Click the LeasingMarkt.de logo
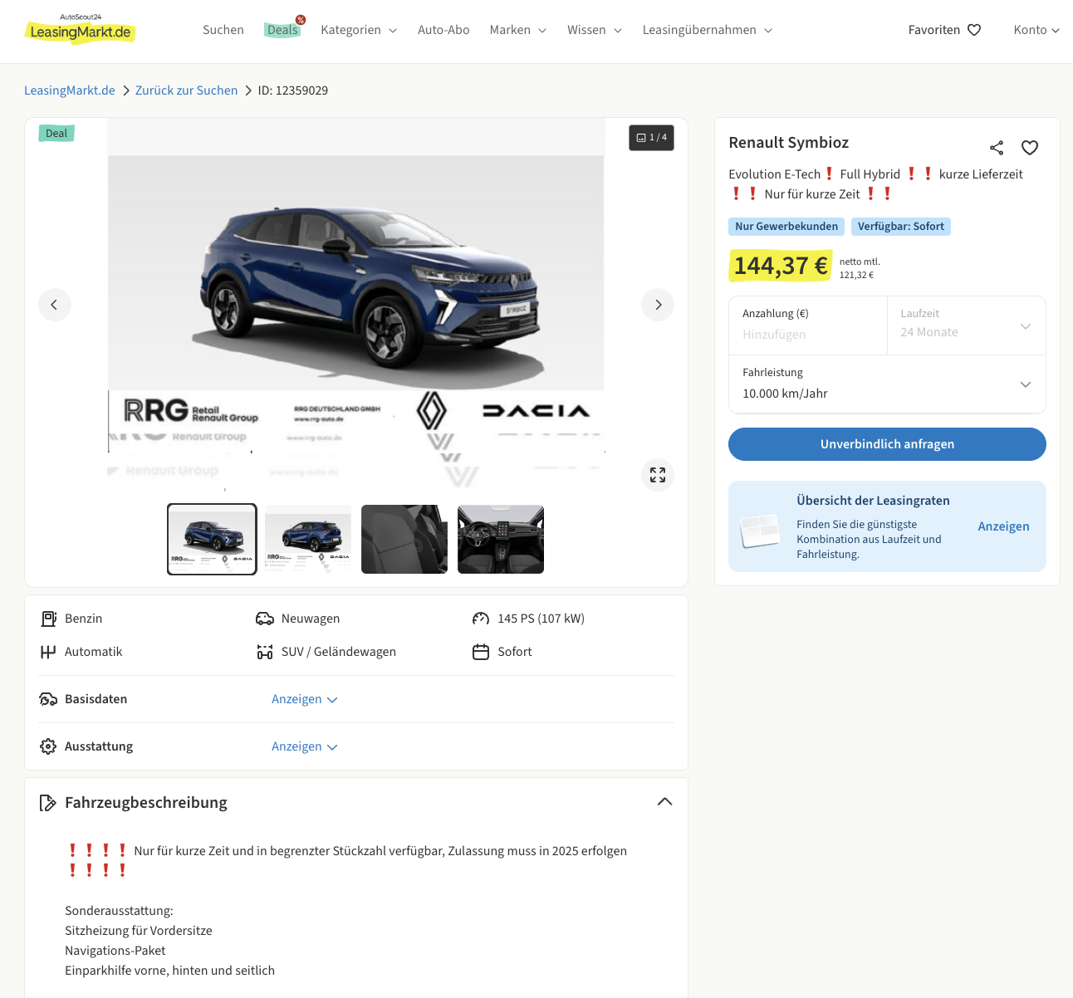 (x=81, y=30)
